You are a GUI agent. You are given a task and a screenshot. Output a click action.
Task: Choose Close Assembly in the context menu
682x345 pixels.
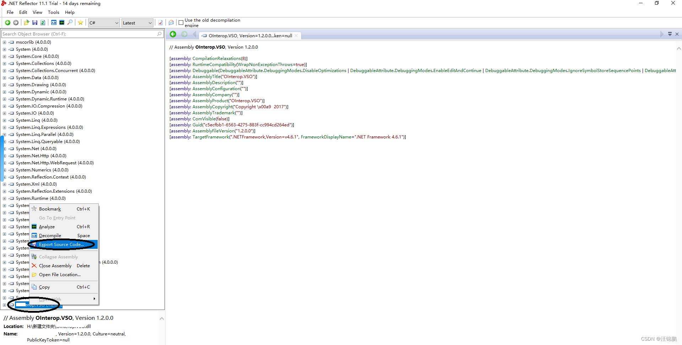[64, 266]
